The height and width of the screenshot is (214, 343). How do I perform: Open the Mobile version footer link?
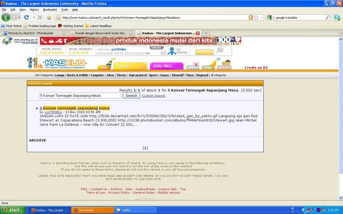169,193
